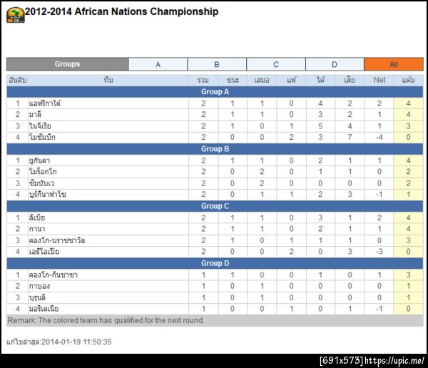Click the ลิเบีย team name
This screenshot has width=428, height=368.
click(x=40, y=218)
